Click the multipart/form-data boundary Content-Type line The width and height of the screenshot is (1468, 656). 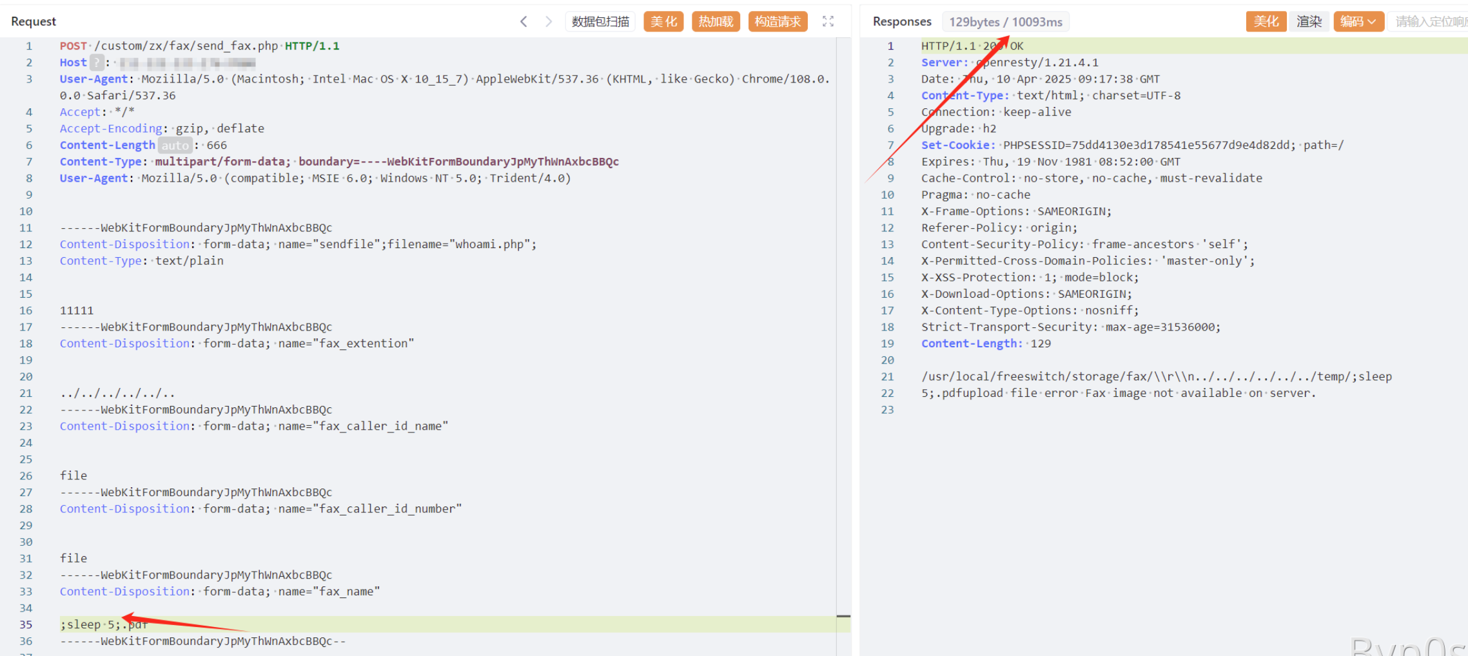[339, 162]
